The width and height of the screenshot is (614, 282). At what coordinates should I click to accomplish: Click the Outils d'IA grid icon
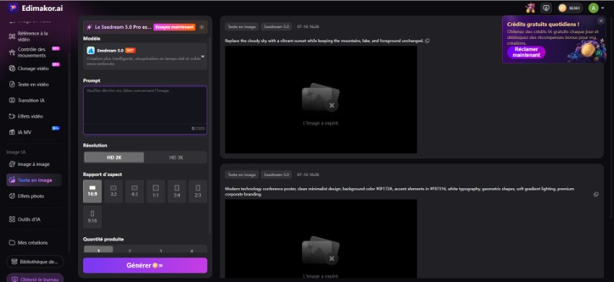tap(12, 219)
